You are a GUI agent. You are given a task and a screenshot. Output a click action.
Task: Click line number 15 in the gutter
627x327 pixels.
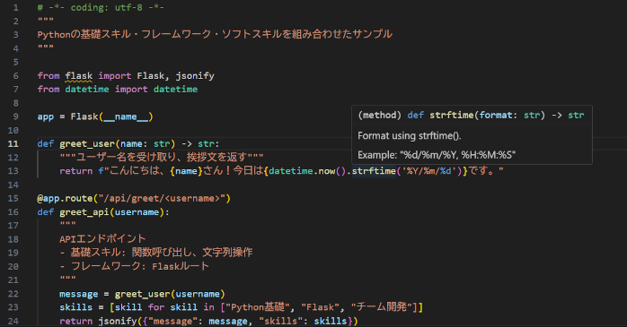tap(13, 198)
